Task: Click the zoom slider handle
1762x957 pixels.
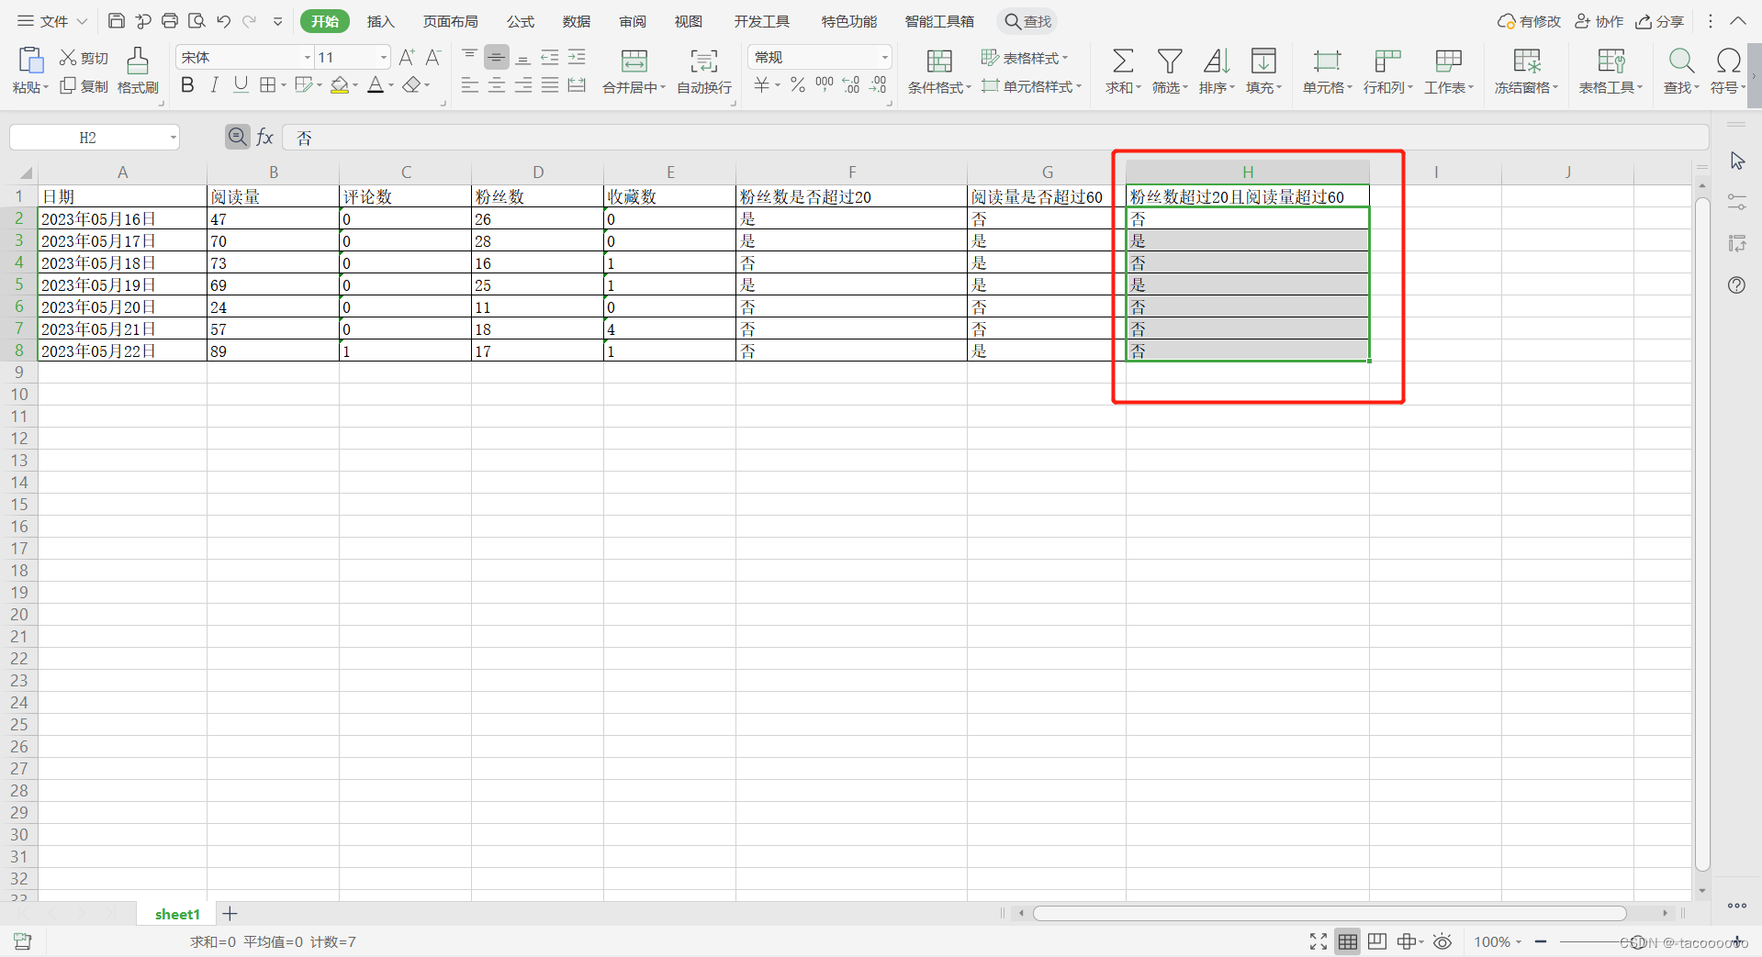Action: click(x=1637, y=942)
